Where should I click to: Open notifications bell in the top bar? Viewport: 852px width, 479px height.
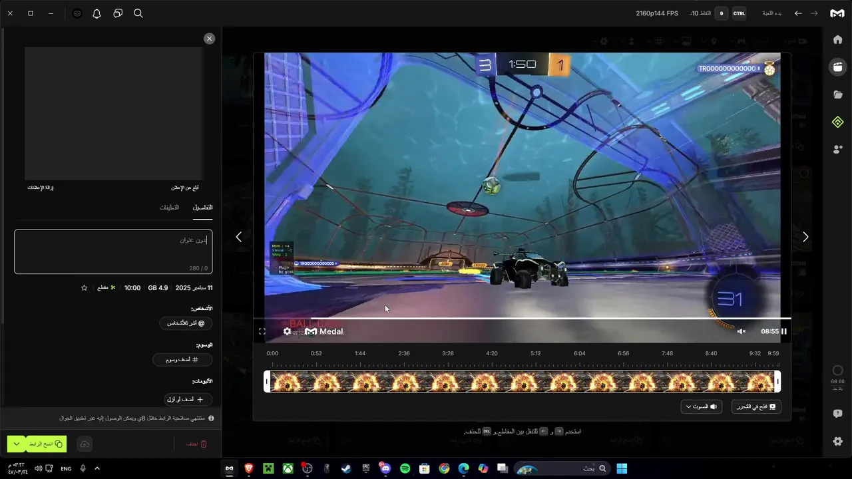97,13
